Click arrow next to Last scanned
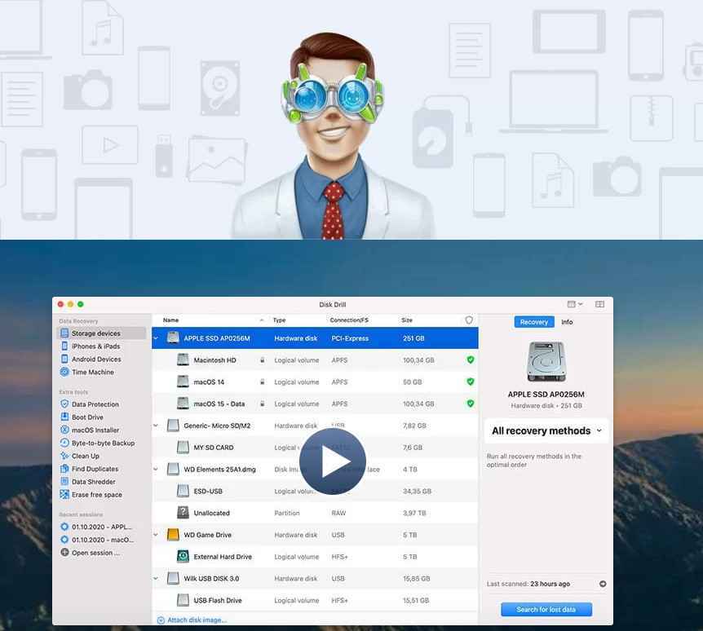 (603, 584)
